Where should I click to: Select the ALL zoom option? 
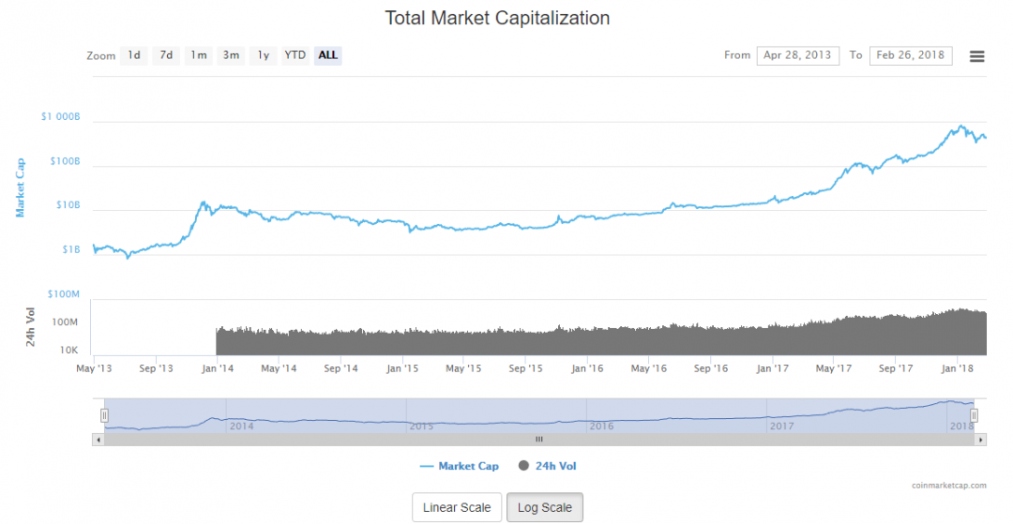click(x=328, y=55)
